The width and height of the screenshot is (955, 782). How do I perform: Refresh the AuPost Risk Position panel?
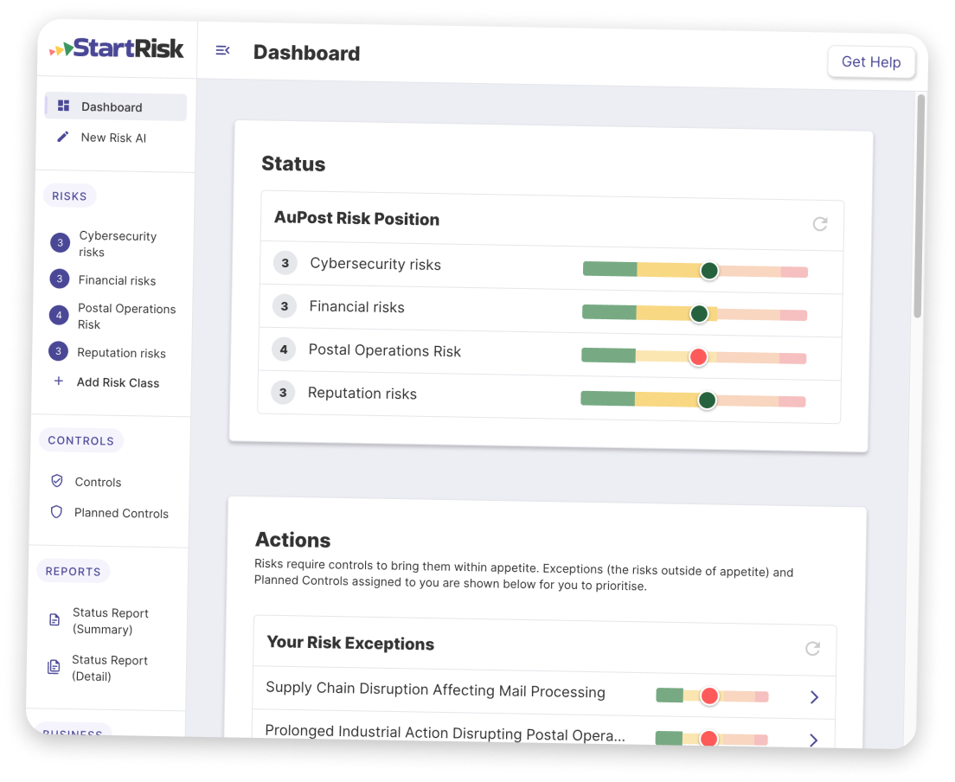(820, 224)
